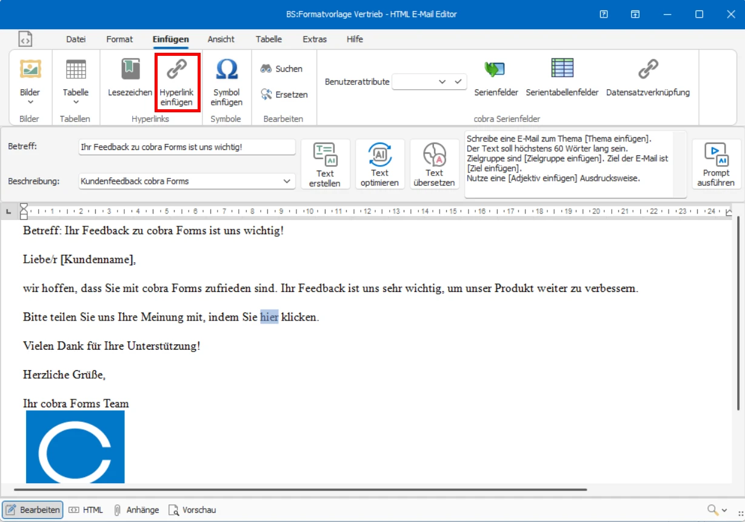Switch to the HTML view tab

pyautogui.click(x=87, y=510)
